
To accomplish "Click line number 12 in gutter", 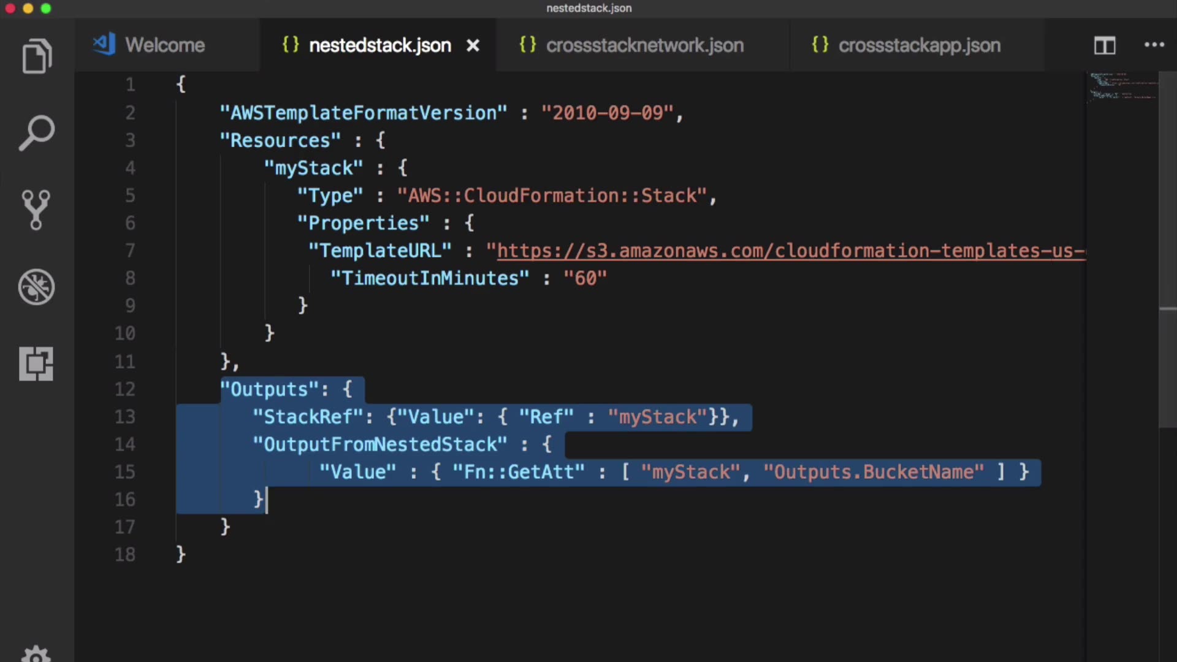I will (x=125, y=389).
